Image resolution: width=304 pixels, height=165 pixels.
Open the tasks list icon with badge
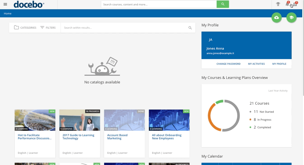[295, 4]
